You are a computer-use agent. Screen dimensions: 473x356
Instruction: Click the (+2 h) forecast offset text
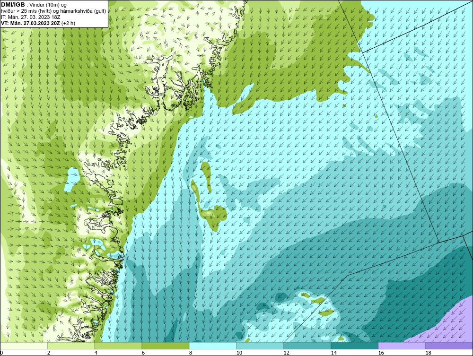(x=68, y=23)
